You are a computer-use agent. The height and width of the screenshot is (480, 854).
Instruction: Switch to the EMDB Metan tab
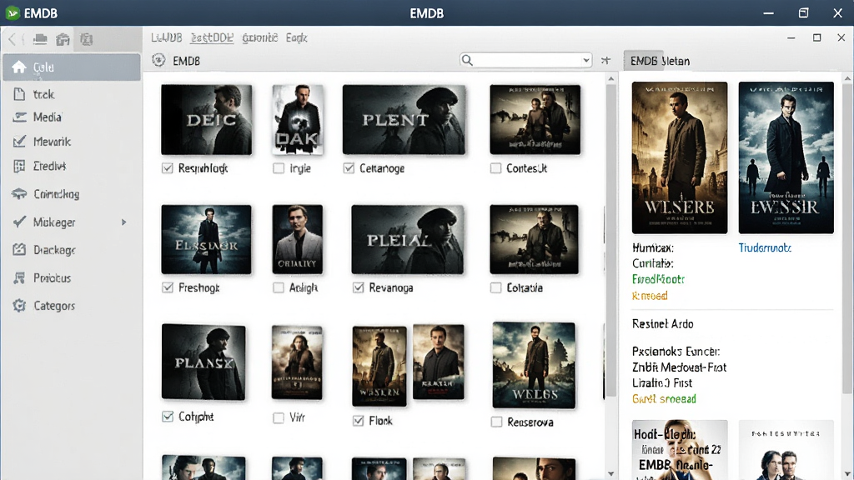pyautogui.click(x=660, y=61)
